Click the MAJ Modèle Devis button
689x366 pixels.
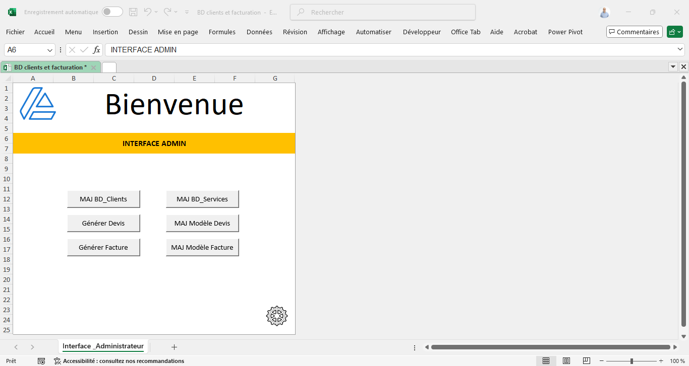point(202,223)
